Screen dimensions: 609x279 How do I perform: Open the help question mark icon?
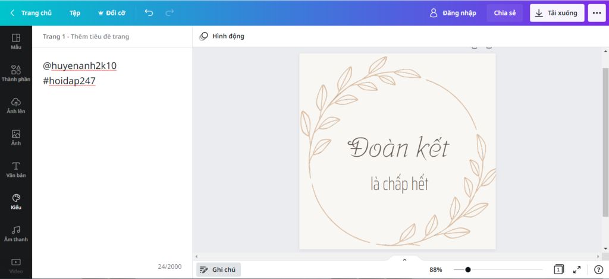pyautogui.click(x=598, y=270)
